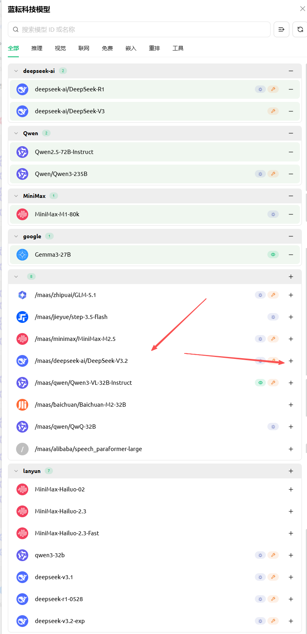Click the tool tag on qwen3-32b
Screen dimensions: 307x634
(273, 555)
